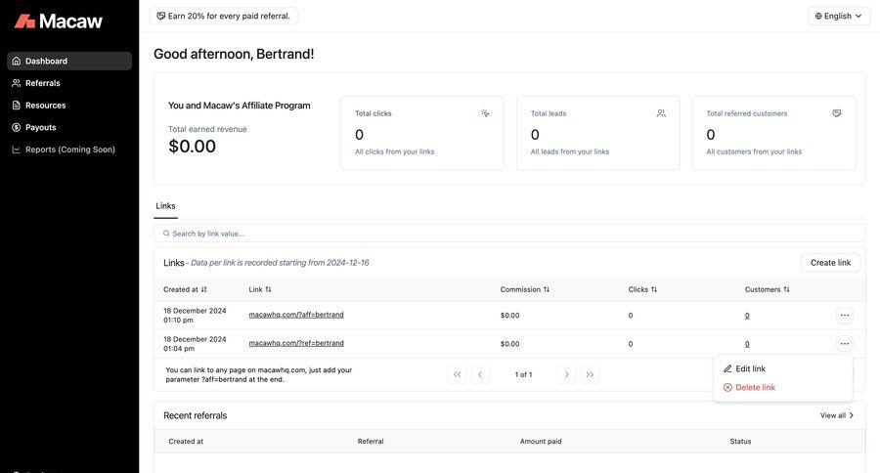
Task: Click the Create link button
Action: pyautogui.click(x=830, y=263)
